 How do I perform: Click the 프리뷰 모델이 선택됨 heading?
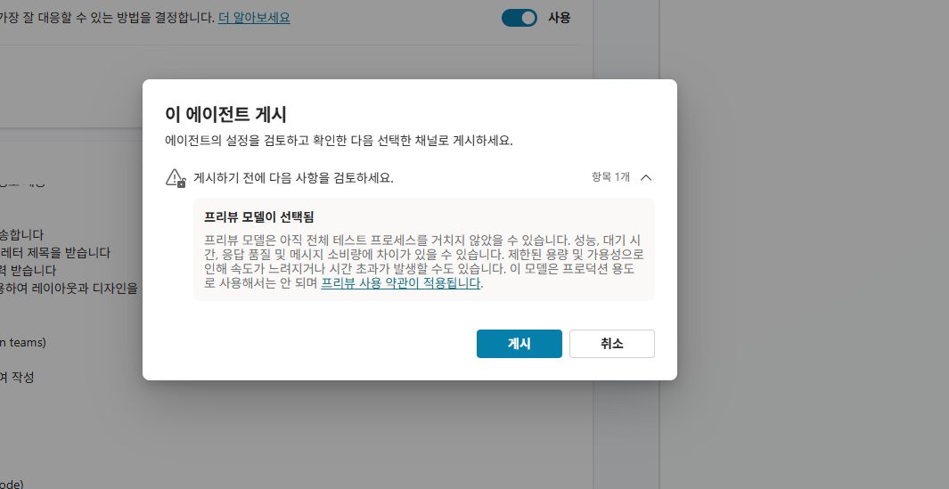tap(259, 216)
